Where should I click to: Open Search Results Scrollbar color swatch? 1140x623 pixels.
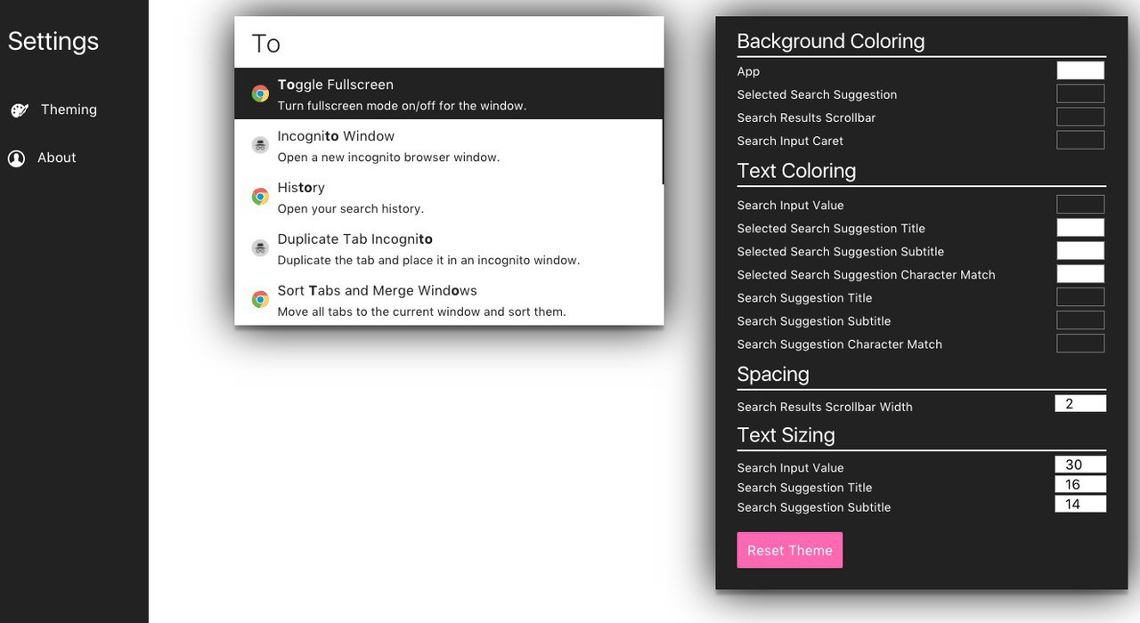coord(1080,117)
